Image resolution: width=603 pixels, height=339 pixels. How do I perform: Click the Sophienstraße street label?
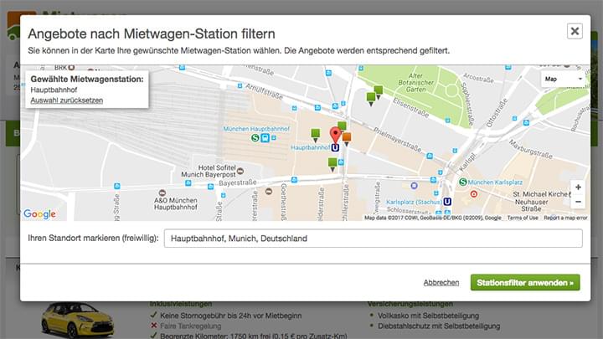[x=466, y=104]
